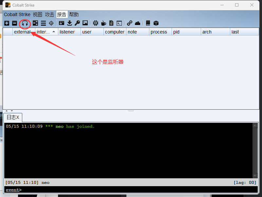Open the 攻击 menu
Screen dimensions: 262x197
point(50,14)
